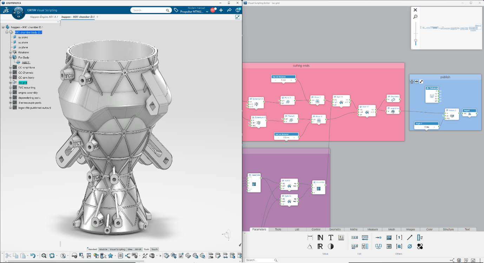Select the Angle parameter icon
This screenshot has height=263, width=484.
click(x=310, y=246)
